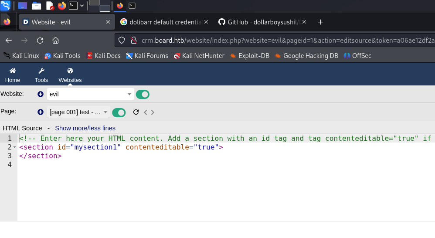The width and height of the screenshot is (435, 238).
Task: Open the Tools wrench menu
Action: [41, 71]
